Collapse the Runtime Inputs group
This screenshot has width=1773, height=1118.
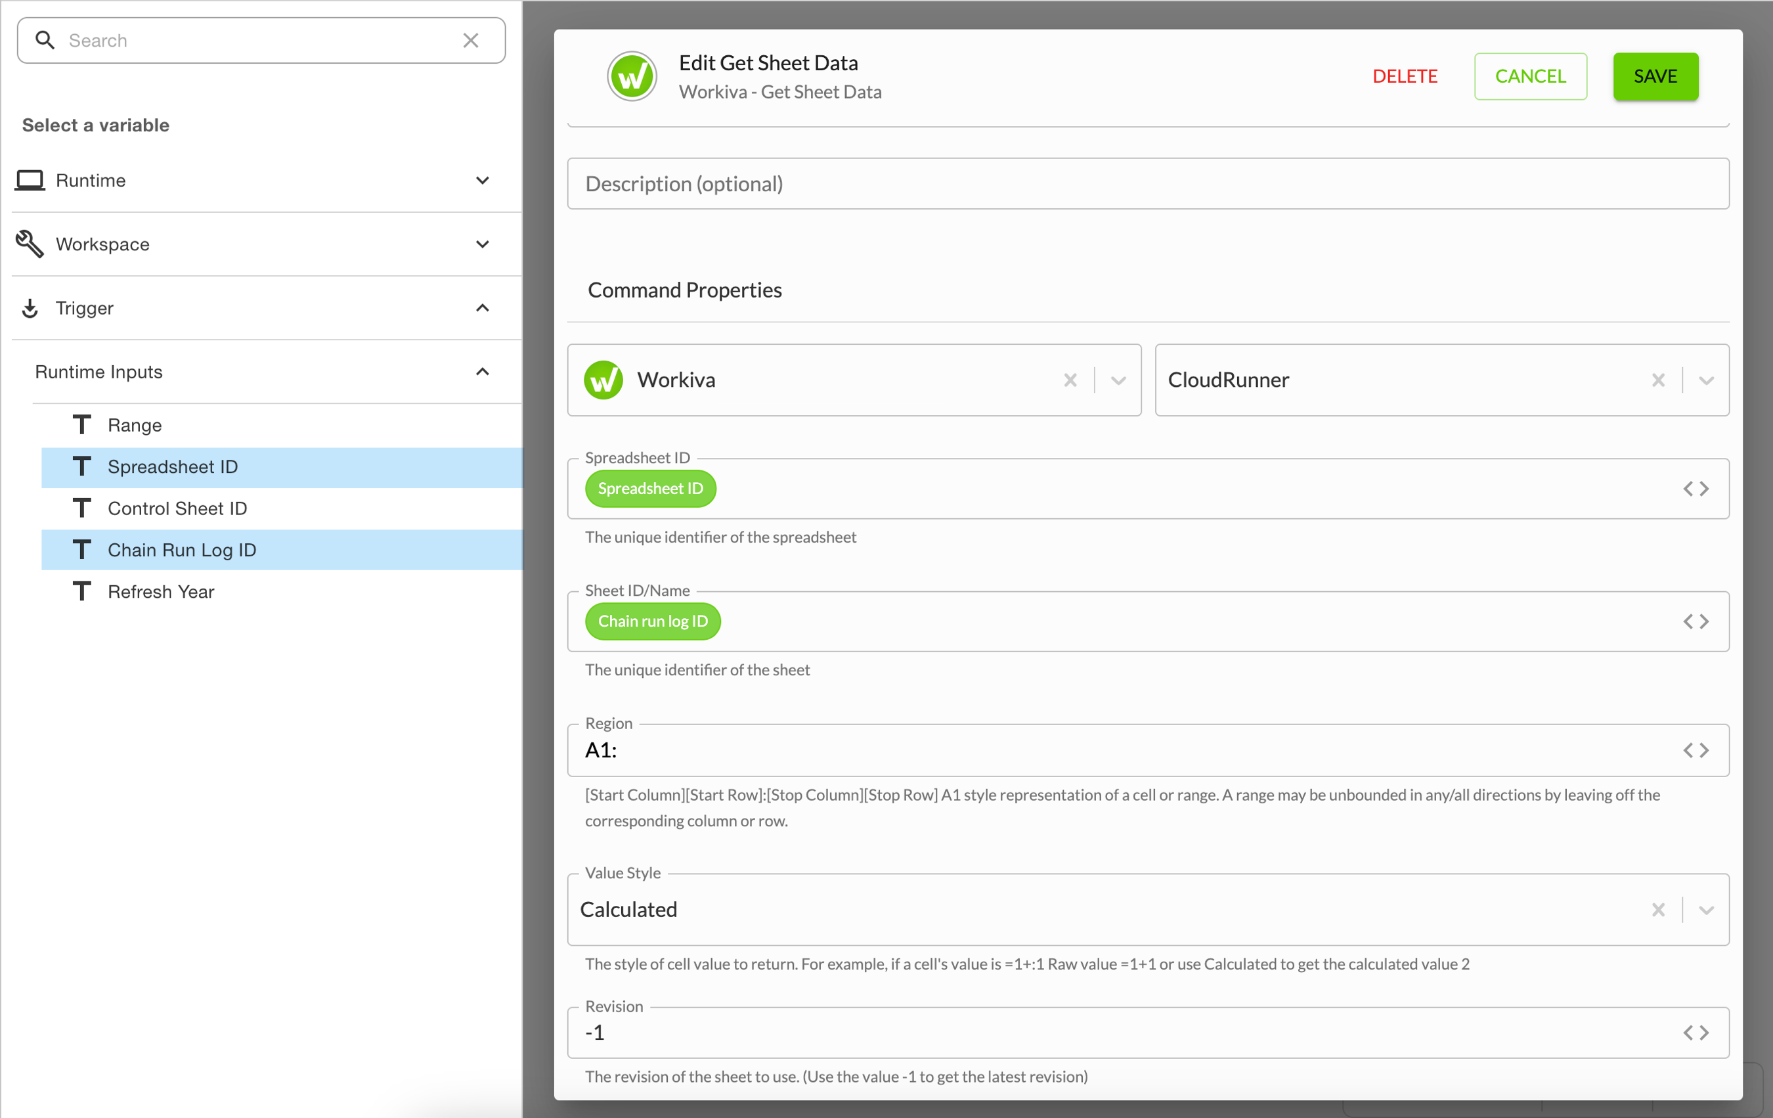tap(482, 372)
